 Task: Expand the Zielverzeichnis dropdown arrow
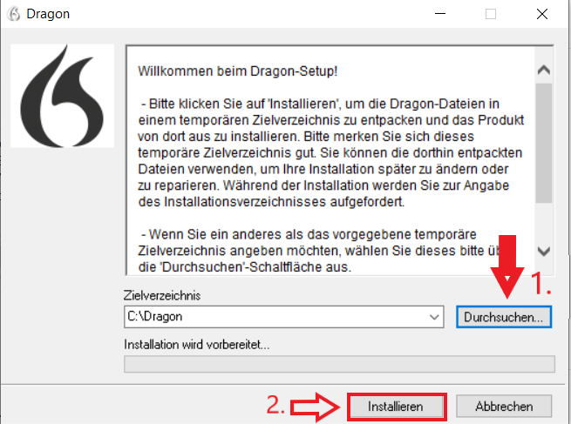[434, 317]
